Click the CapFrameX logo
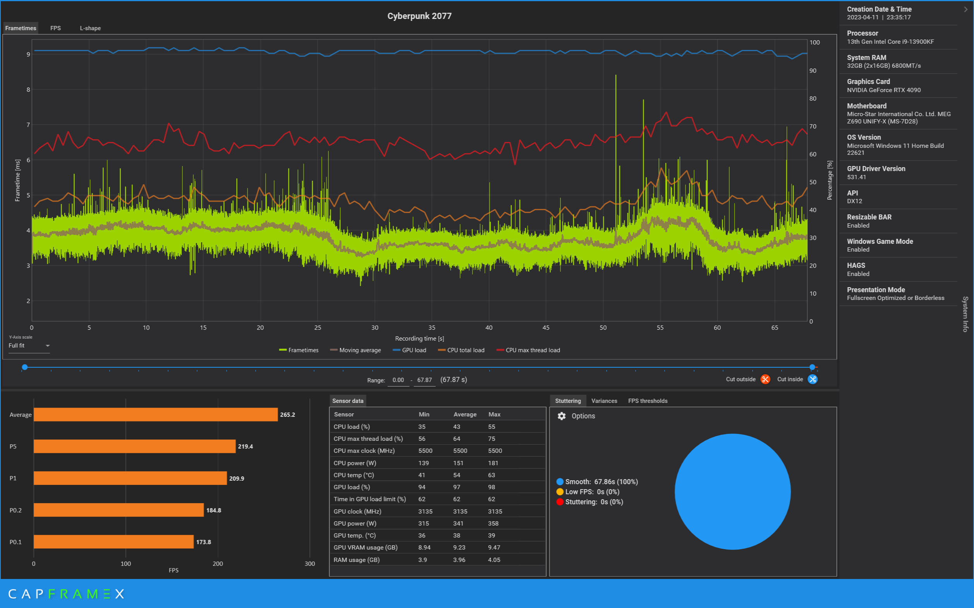Viewport: 974px width, 608px height. (x=66, y=594)
